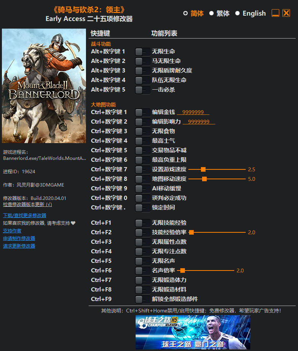Click the 作者: 风灵月影@3DMGAME text

click(x=34, y=185)
